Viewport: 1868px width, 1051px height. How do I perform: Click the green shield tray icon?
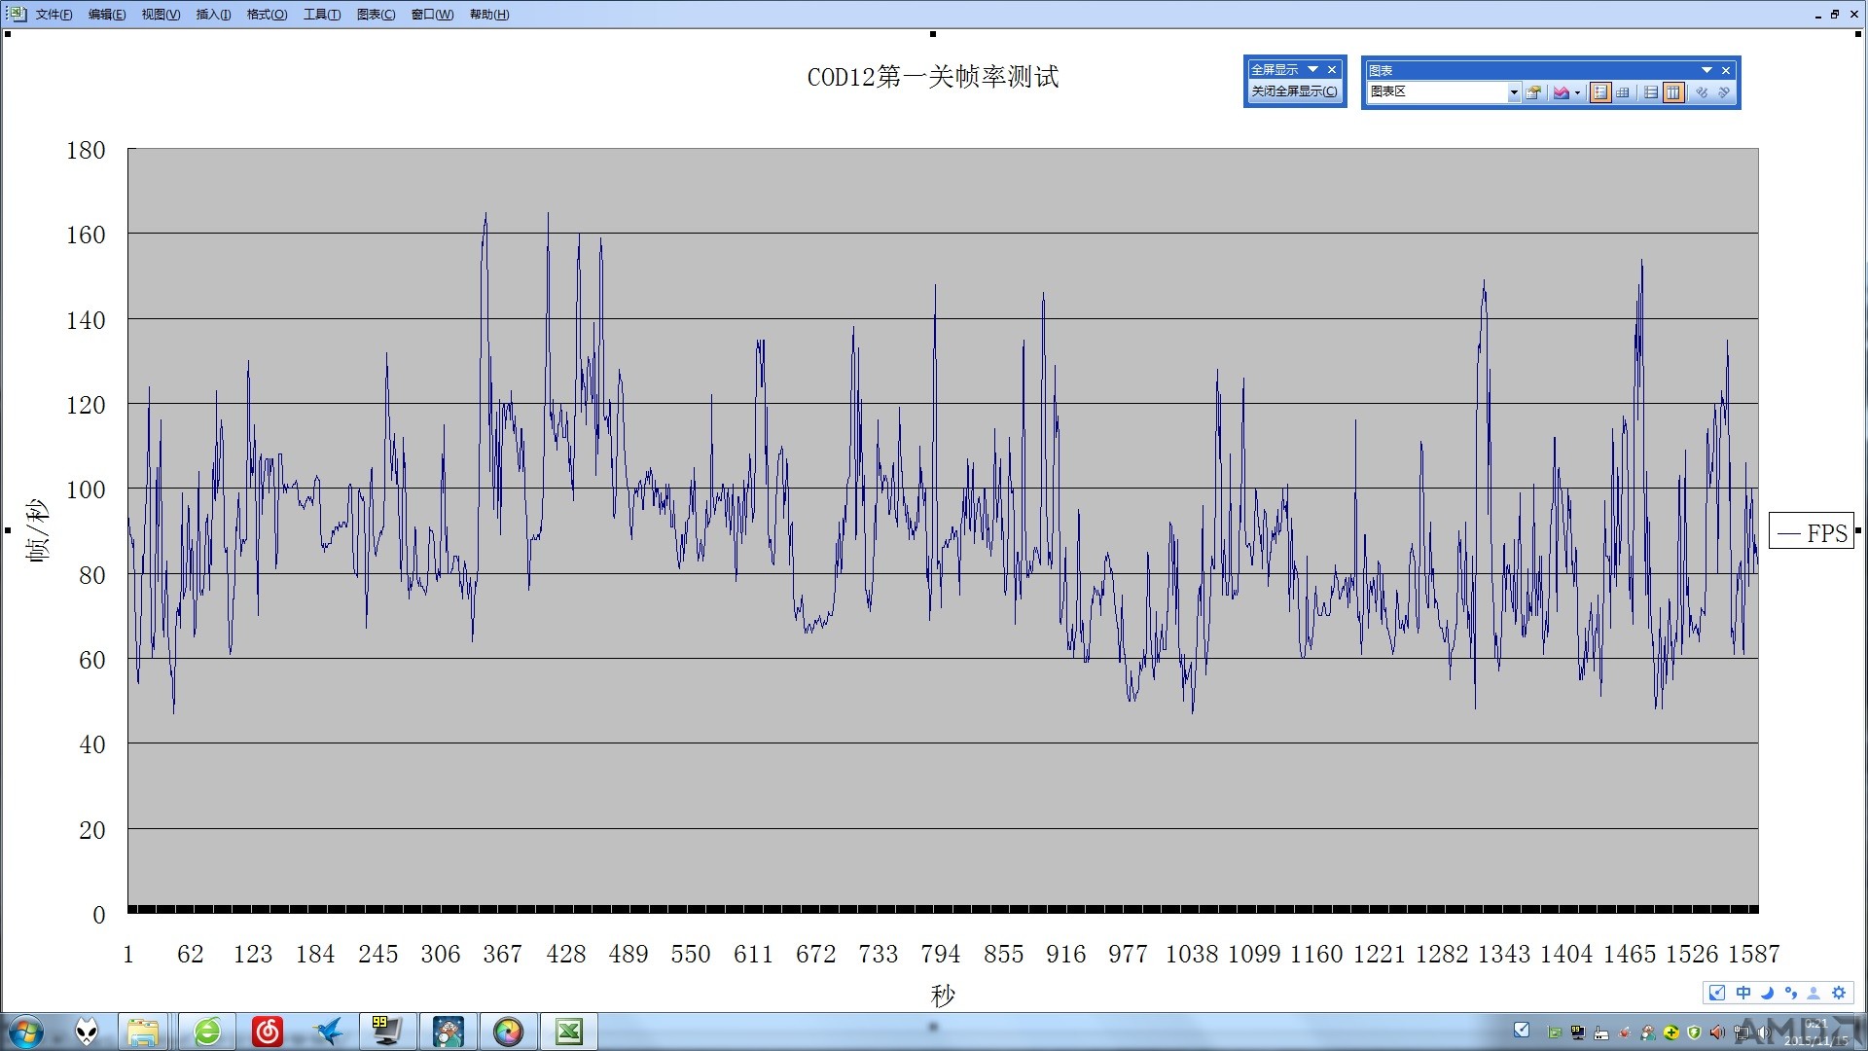pos(1694,1033)
